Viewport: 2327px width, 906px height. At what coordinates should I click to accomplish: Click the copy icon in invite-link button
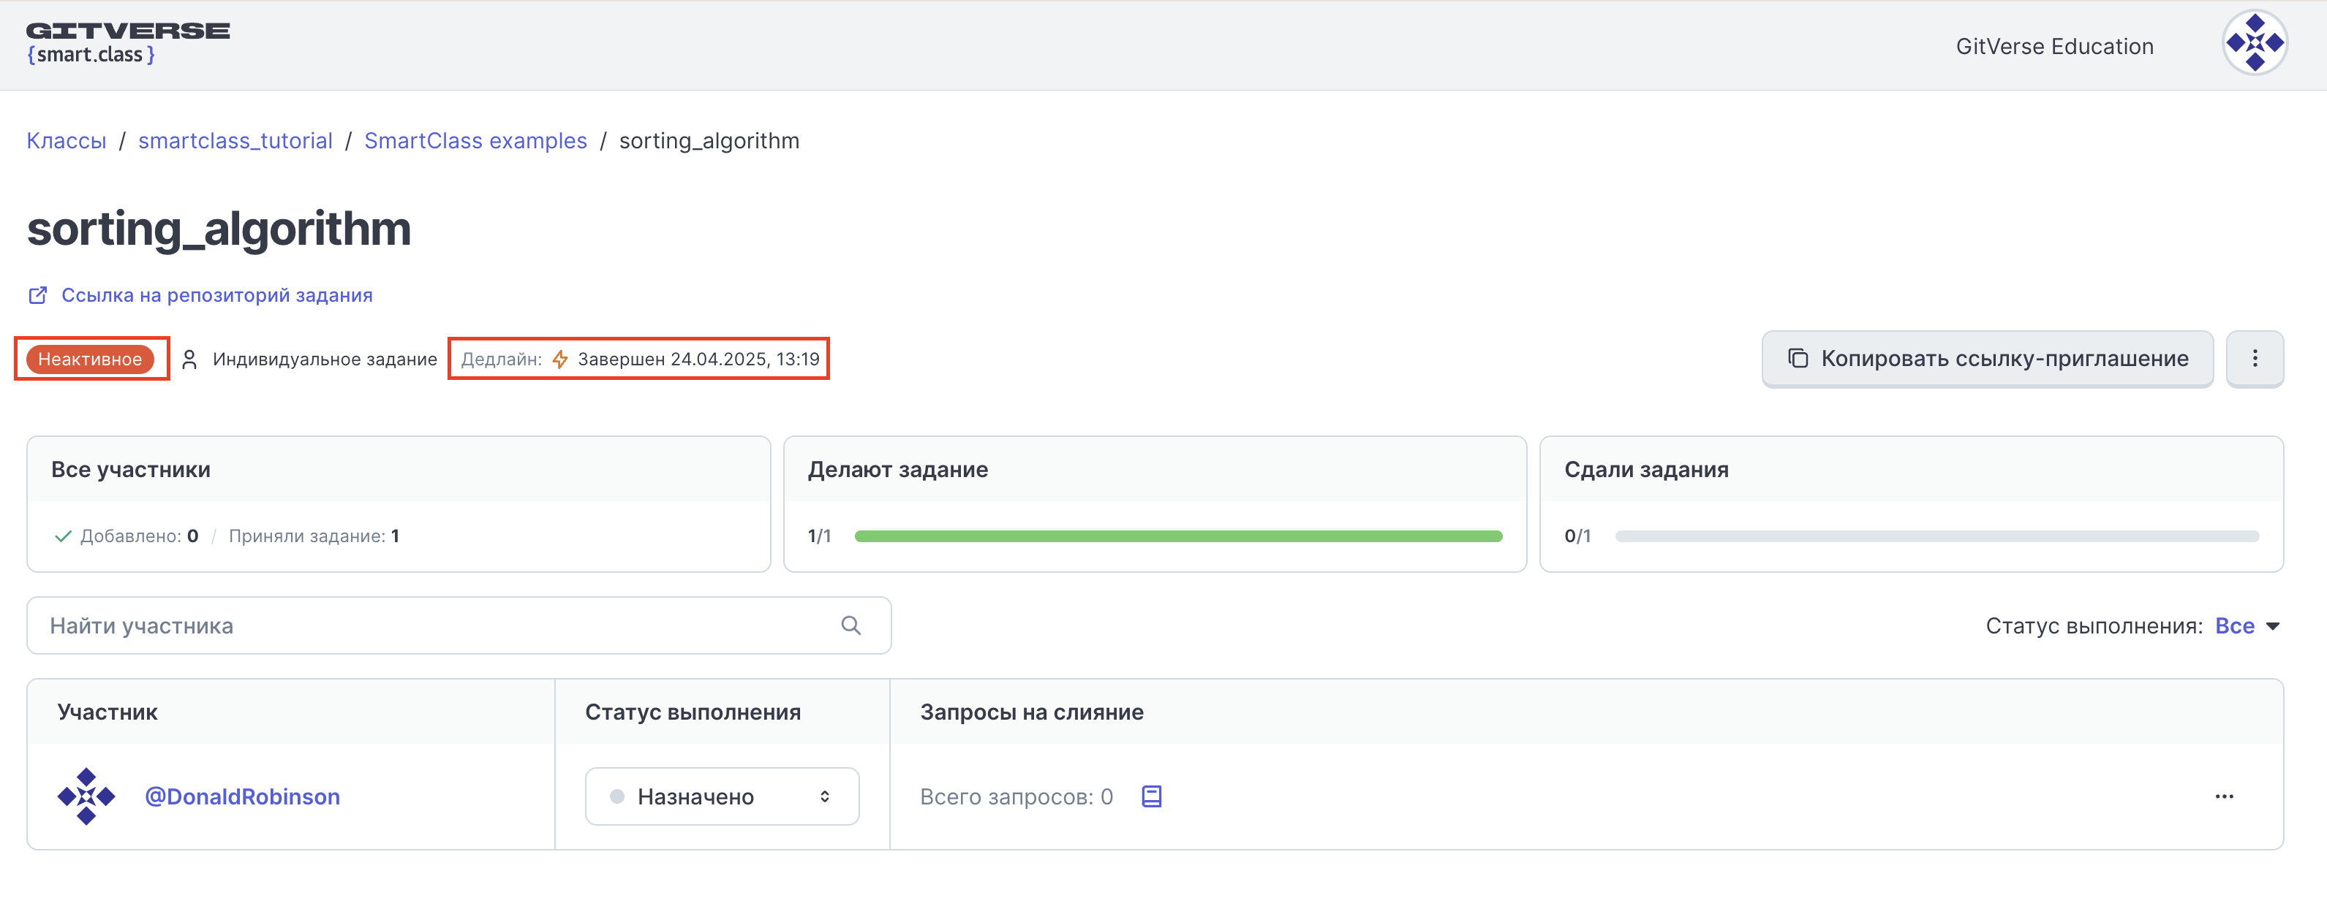[x=1798, y=358]
